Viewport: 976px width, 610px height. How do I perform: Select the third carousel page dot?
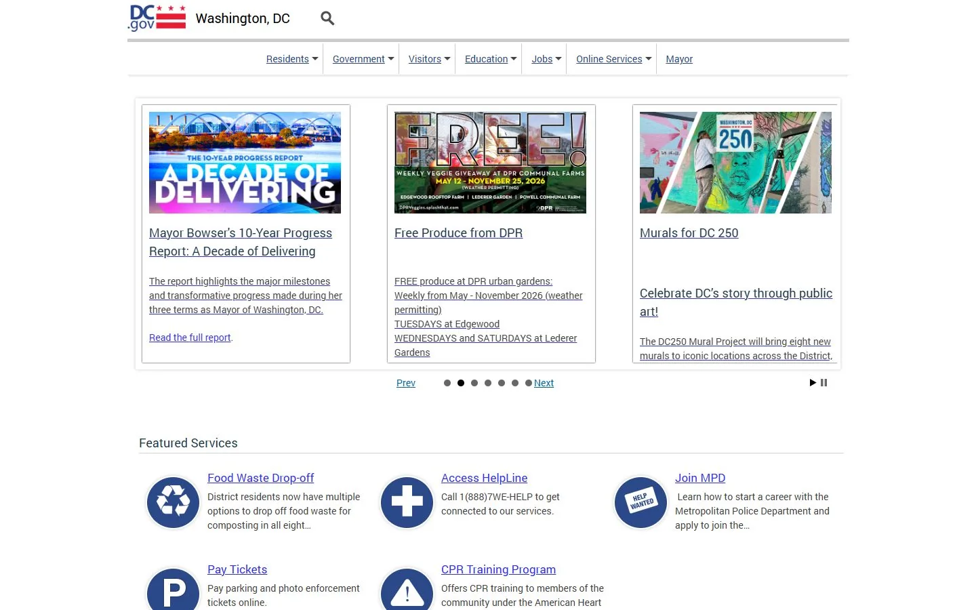pyautogui.click(x=474, y=383)
